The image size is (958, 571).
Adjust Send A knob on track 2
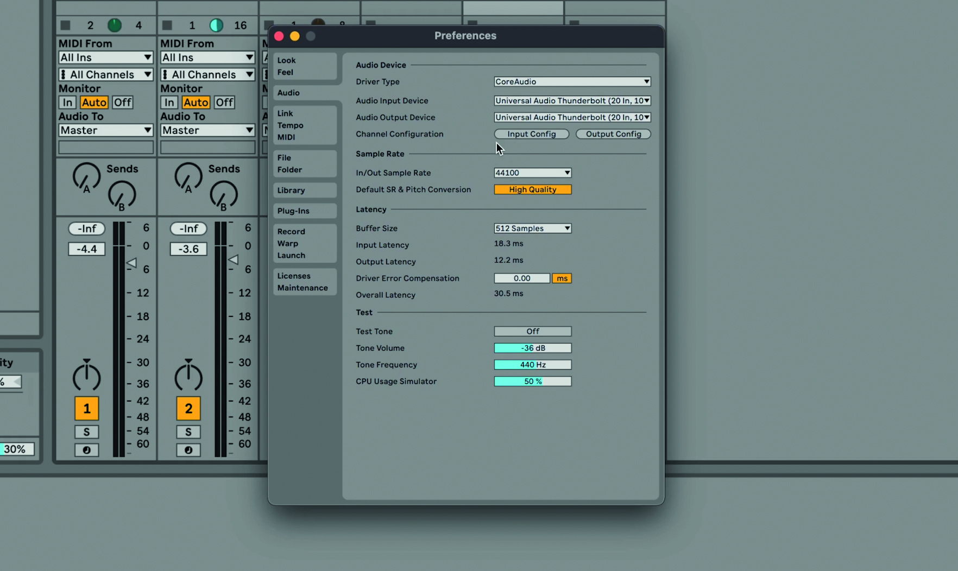coord(188,177)
